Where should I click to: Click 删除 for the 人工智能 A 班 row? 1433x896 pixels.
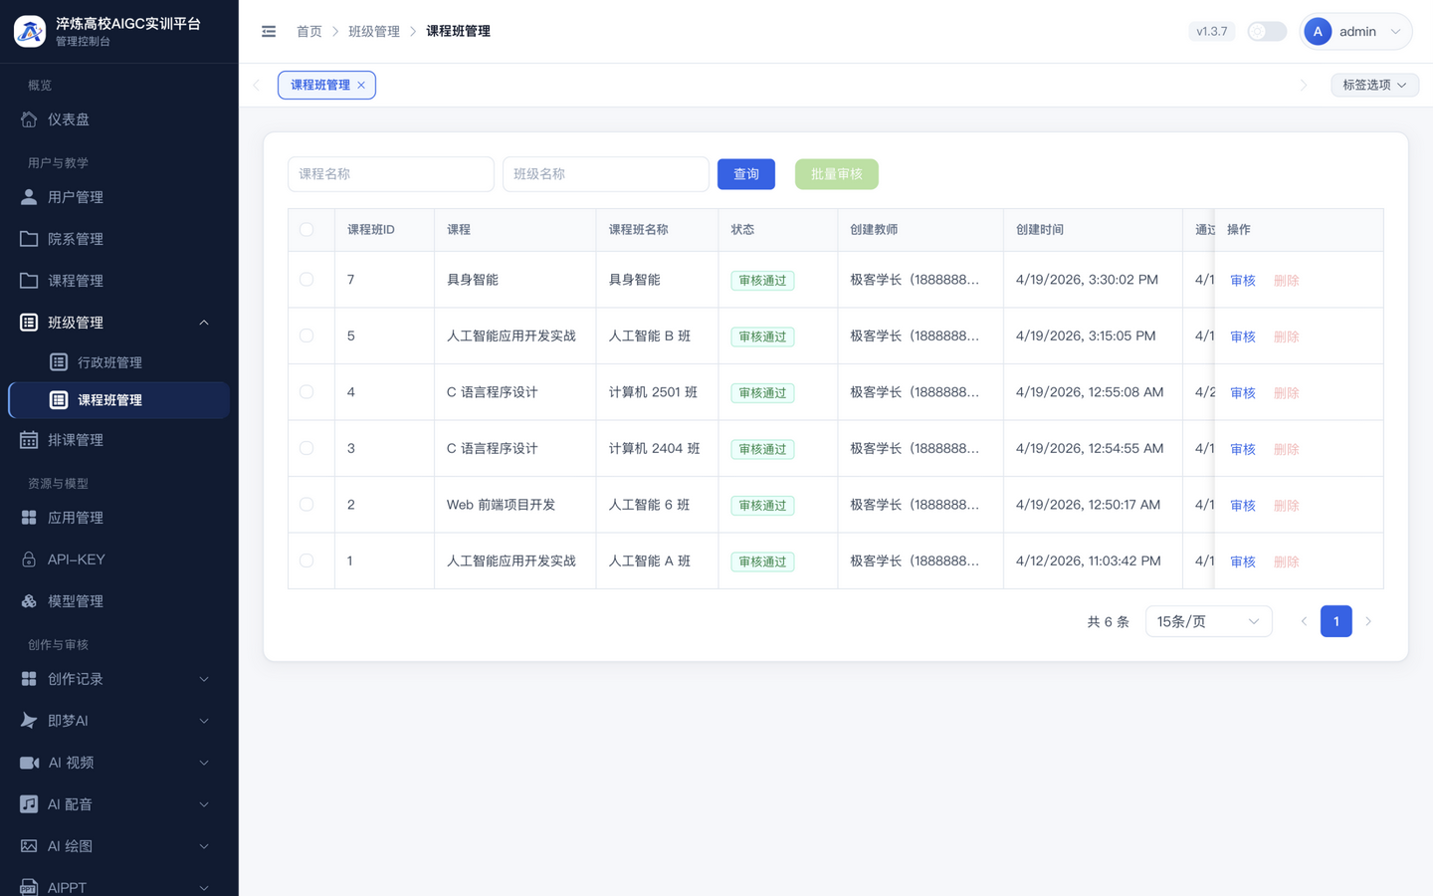click(1287, 561)
